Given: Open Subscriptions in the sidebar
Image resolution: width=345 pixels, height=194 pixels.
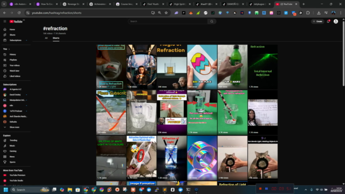Looking at the screenshot, I should click(16, 40).
